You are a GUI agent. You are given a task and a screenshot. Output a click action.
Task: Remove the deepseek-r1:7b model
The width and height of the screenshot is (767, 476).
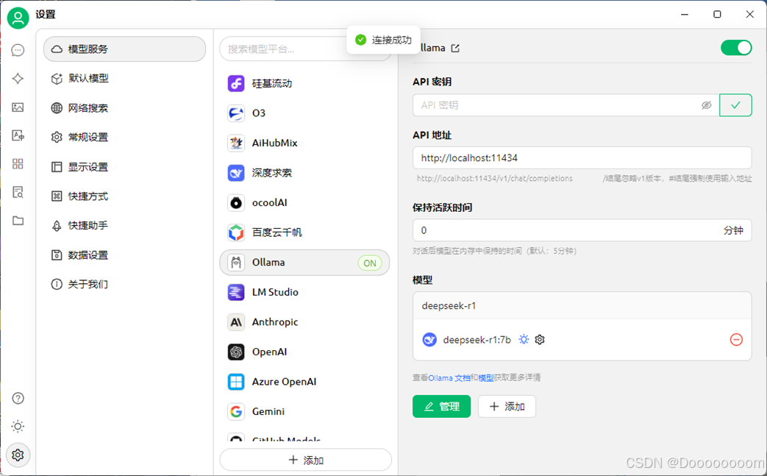coord(736,339)
